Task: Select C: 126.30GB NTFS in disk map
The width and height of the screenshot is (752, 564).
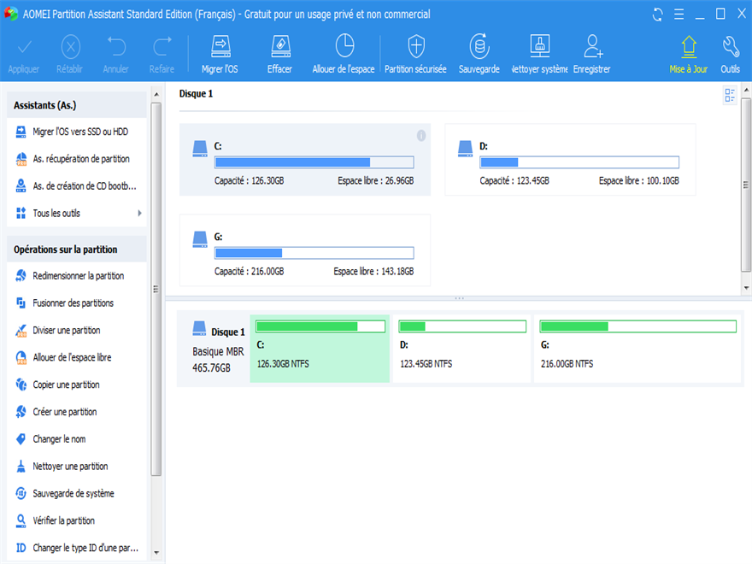Action: pyautogui.click(x=320, y=349)
